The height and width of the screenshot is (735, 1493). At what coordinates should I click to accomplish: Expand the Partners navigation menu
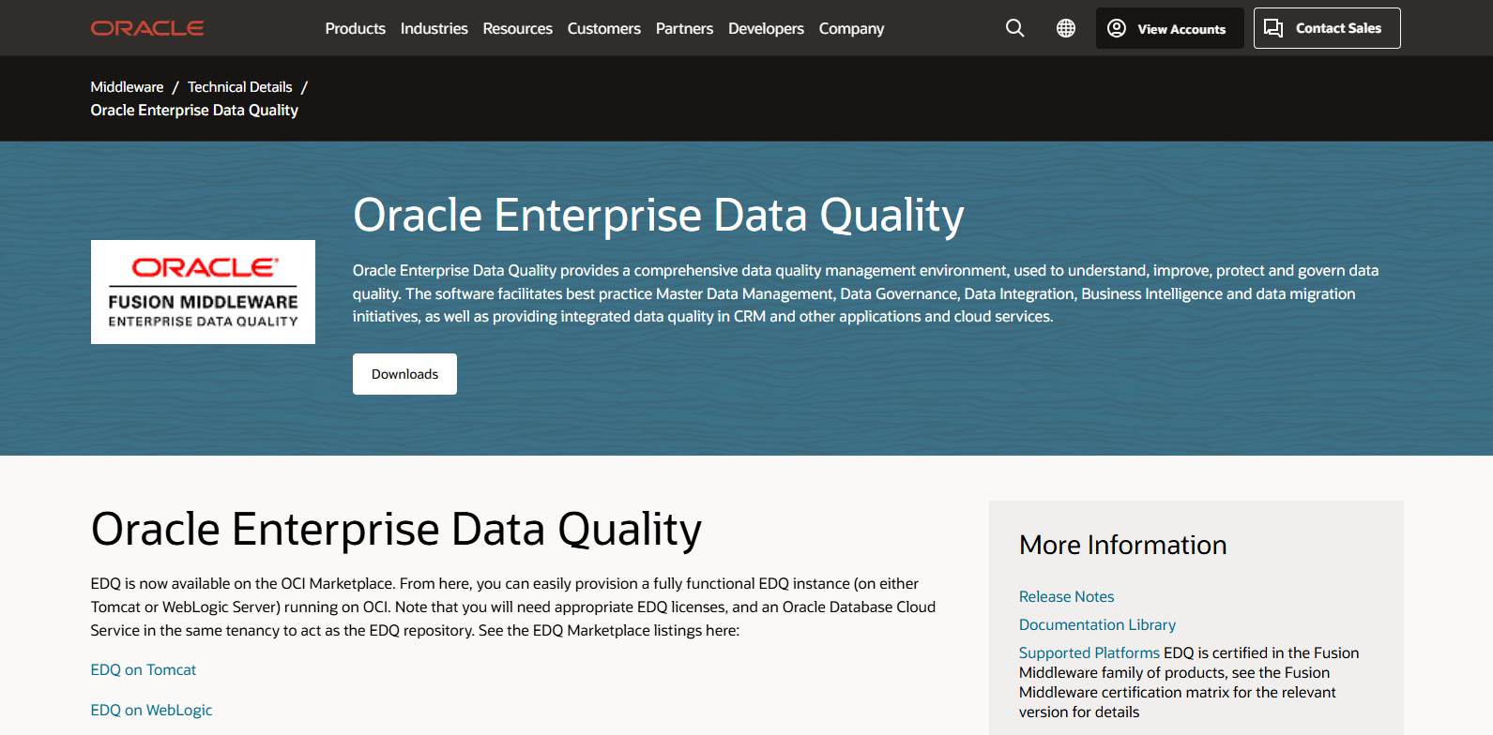(x=684, y=28)
